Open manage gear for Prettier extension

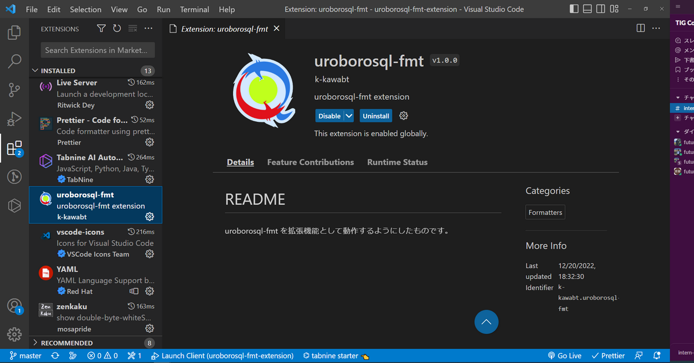click(x=149, y=142)
